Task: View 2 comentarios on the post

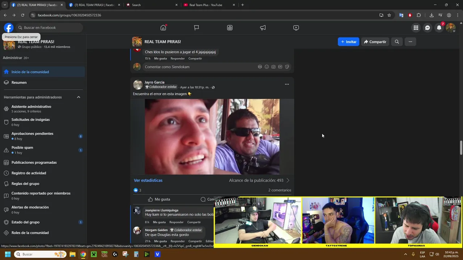Action: pyautogui.click(x=280, y=190)
